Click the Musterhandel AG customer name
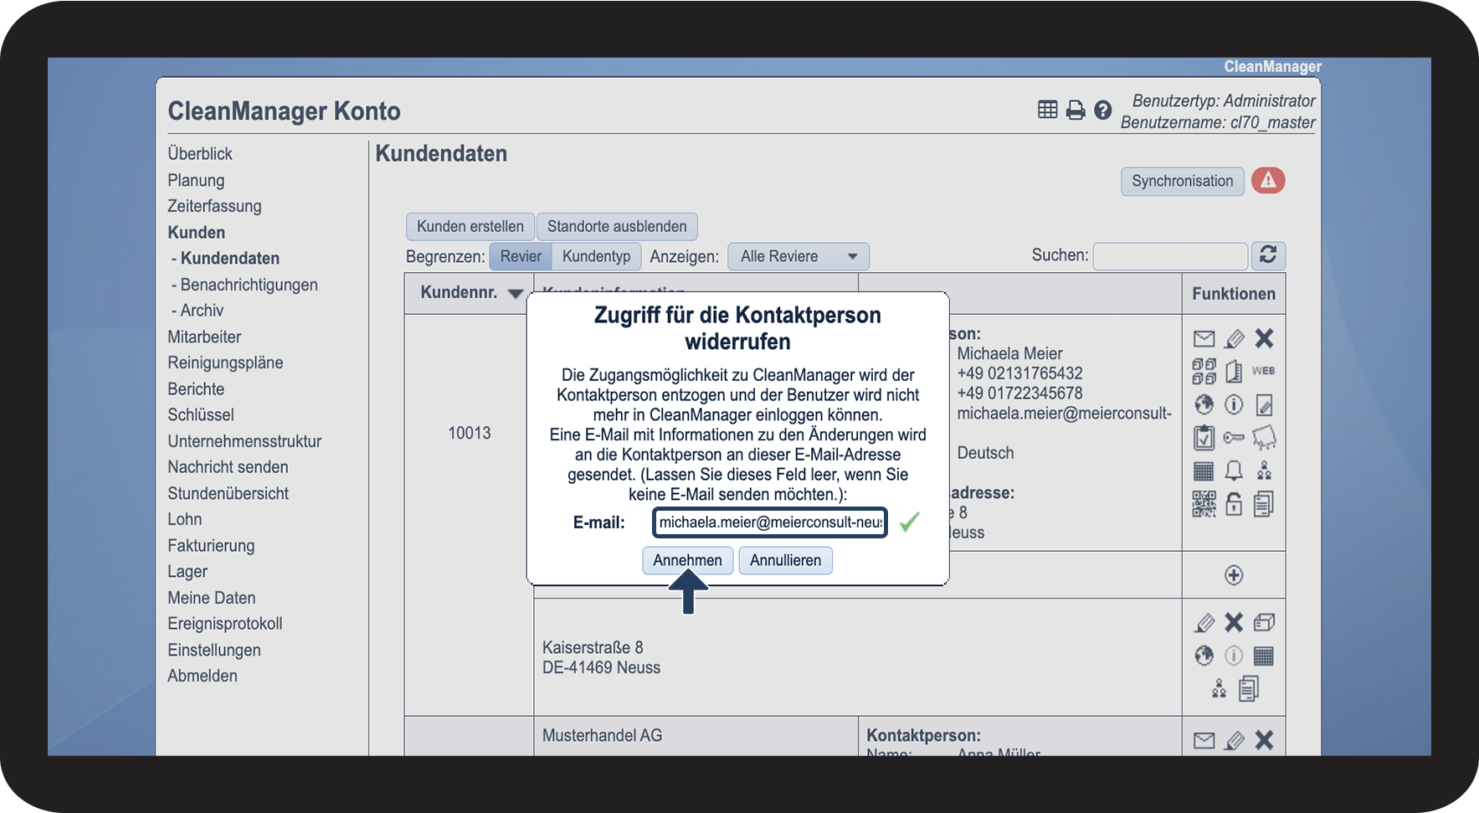1479x813 pixels. click(602, 735)
